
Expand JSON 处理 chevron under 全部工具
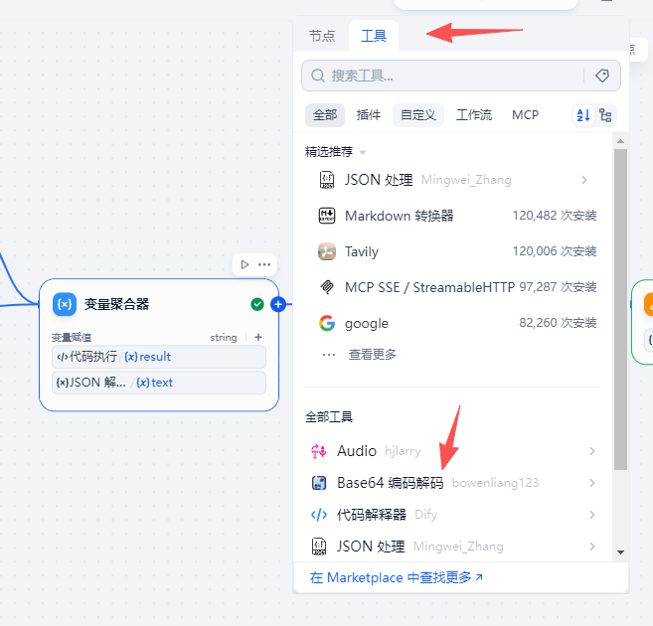(591, 547)
